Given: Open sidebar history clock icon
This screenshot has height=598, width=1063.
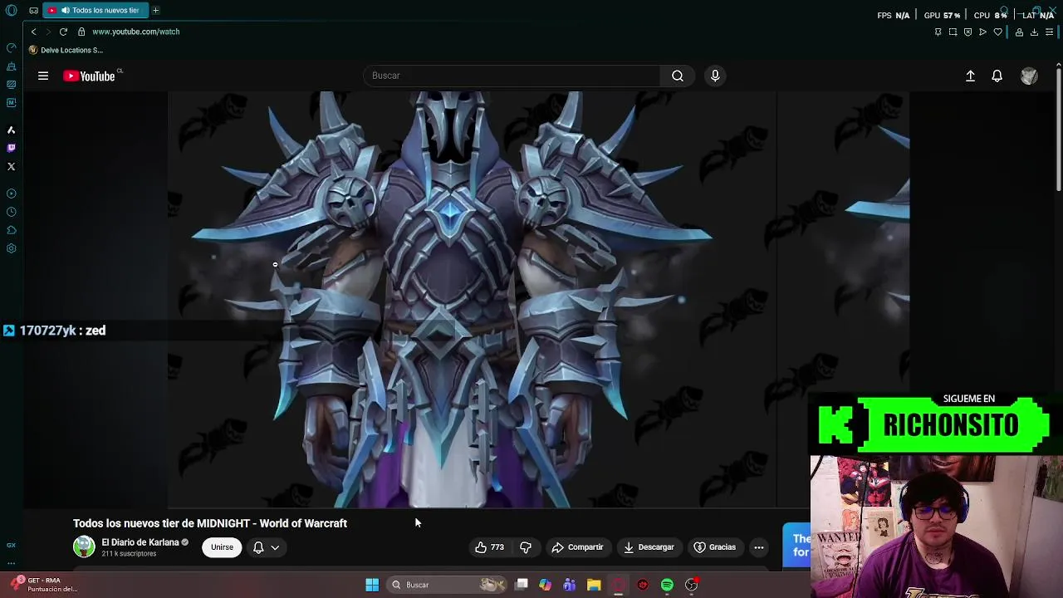Looking at the screenshot, I should [x=11, y=212].
